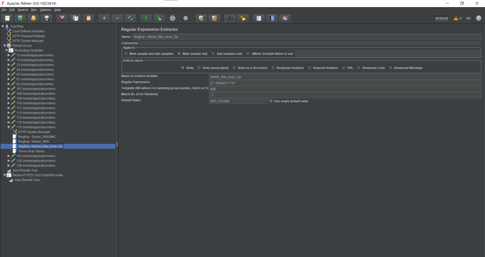Click the Name of created variable field
The height and width of the screenshot is (257, 485).
[x=345, y=77]
